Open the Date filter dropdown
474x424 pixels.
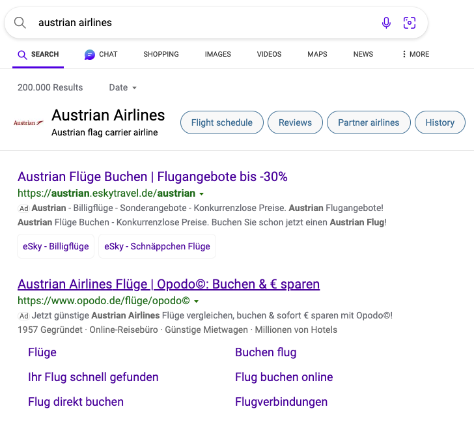tap(122, 88)
